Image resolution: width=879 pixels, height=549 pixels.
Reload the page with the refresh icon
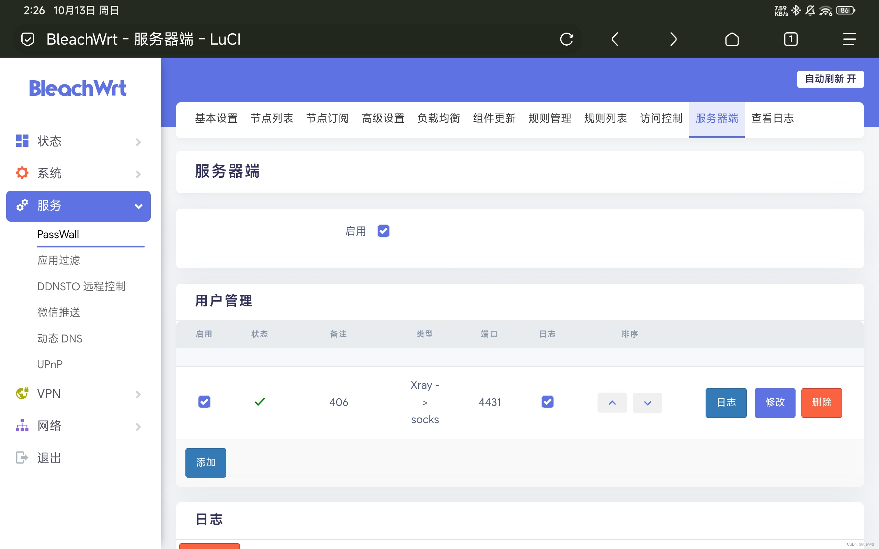[x=566, y=39]
